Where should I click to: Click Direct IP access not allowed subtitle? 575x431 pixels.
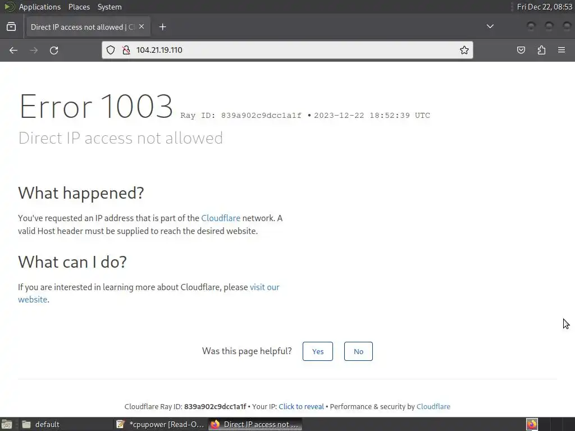[x=121, y=138]
